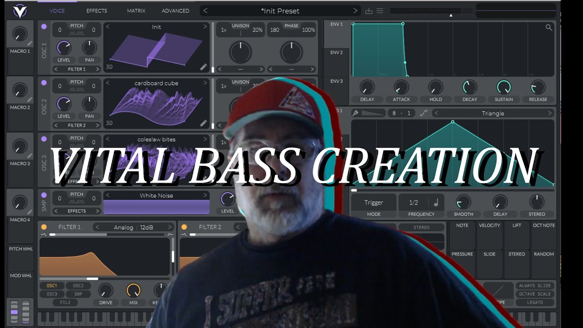Toggle the LFO smooth curve icon

point(423,113)
